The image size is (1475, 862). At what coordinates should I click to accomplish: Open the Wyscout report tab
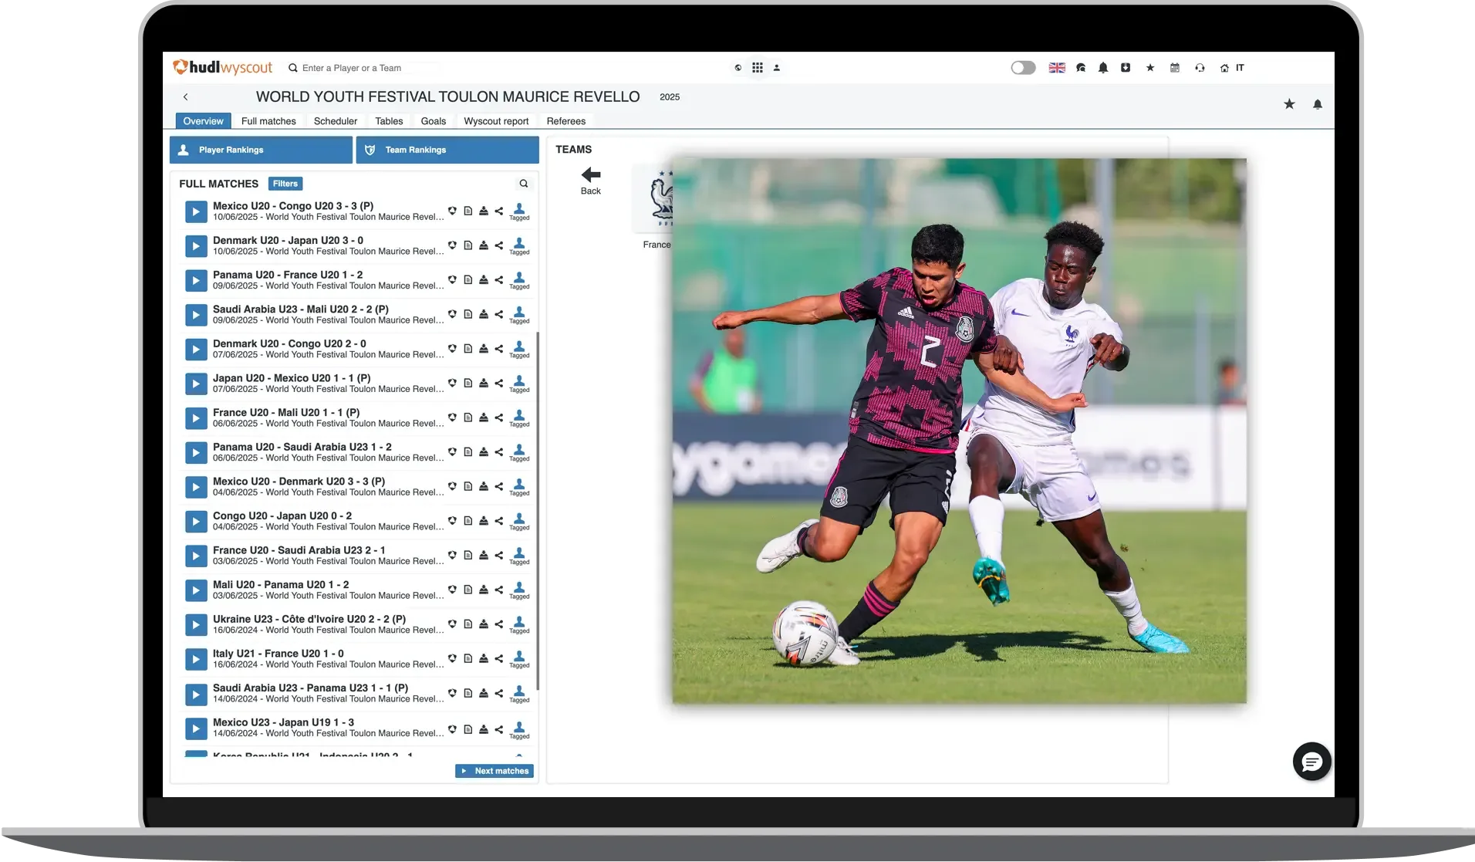(x=496, y=121)
